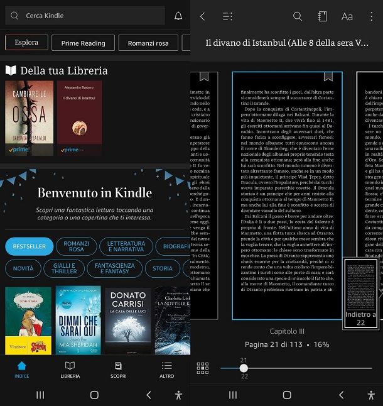This screenshot has height=406, width=383.
Task: Tap home button on left phone
Action: pyautogui.click(x=94, y=395)
